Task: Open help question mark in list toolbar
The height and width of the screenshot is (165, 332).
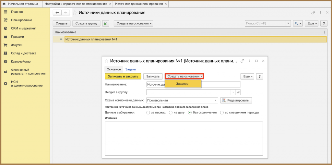Action: [324, 24]
